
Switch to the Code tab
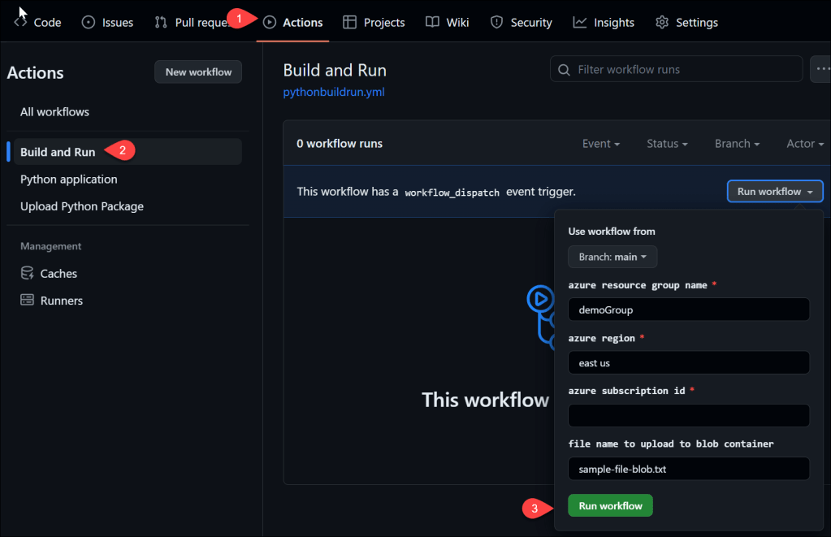point(38,23)
